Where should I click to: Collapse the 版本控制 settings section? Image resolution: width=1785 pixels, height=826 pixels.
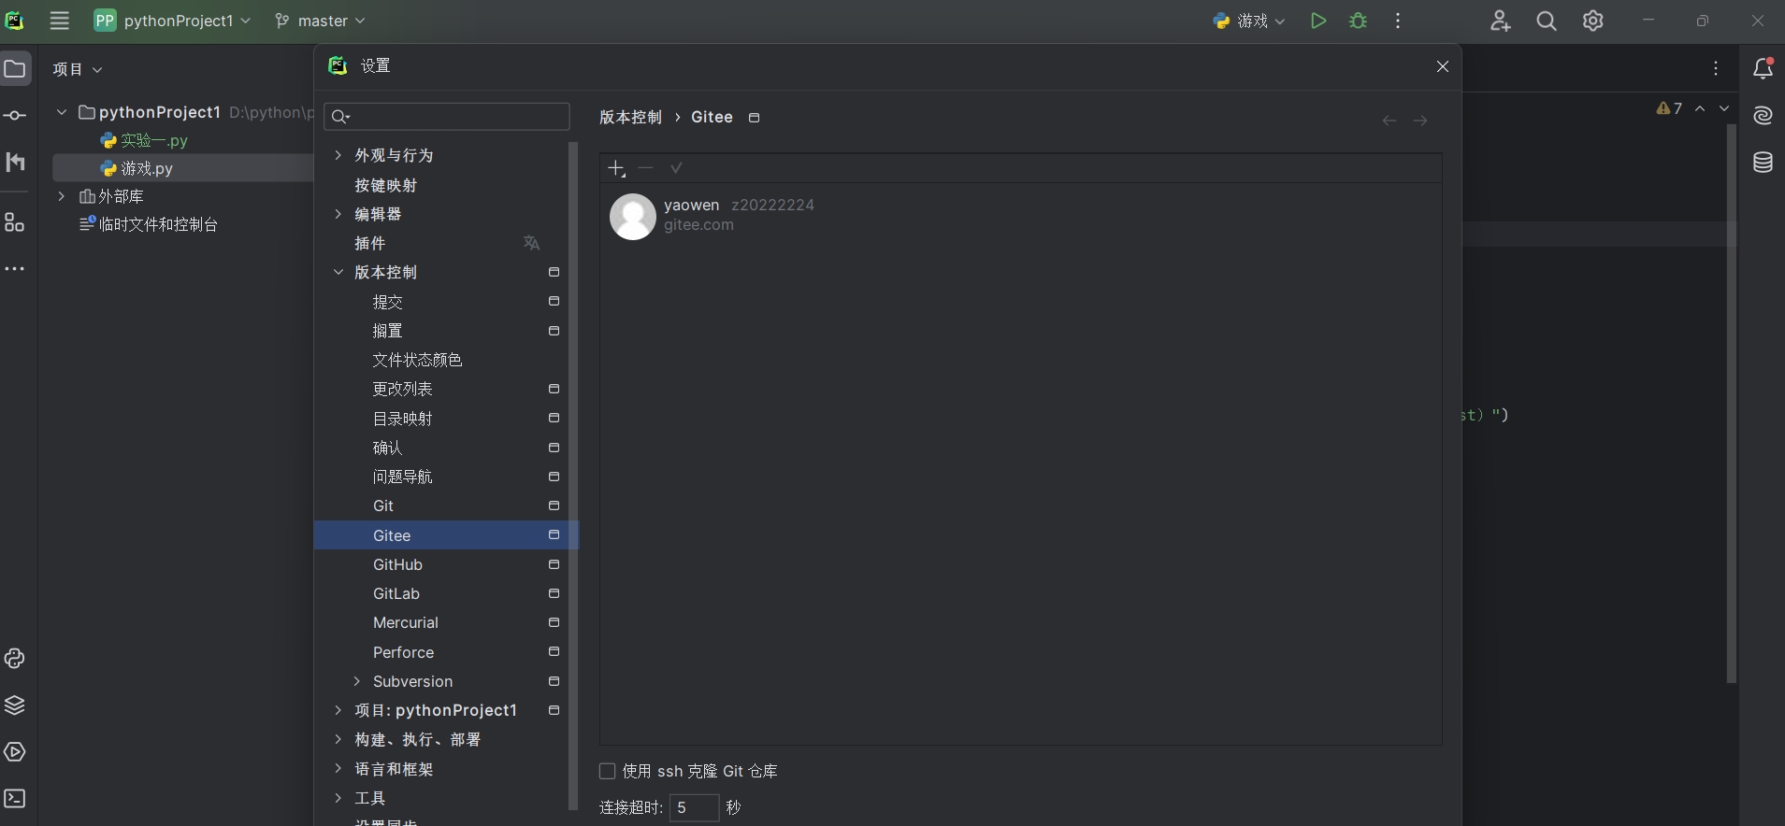[338, 272]
